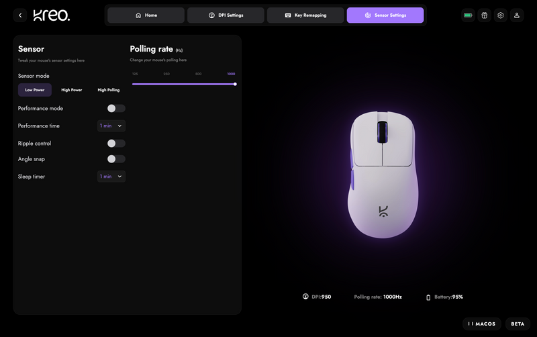The image size is (537, 337).
Task: Click the battery icon beside Battery:95%
Action: (428, 297)
